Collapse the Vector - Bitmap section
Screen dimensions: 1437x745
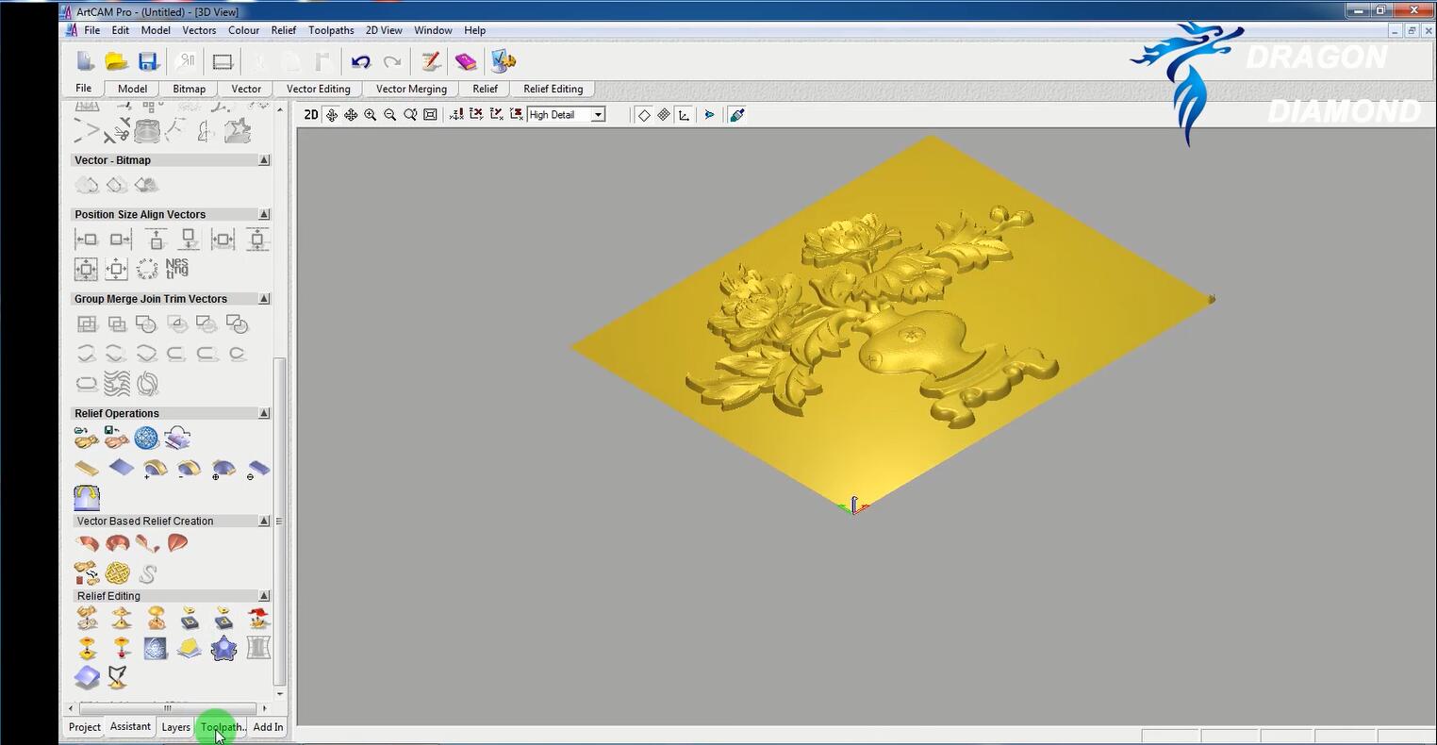click(264, 160)
